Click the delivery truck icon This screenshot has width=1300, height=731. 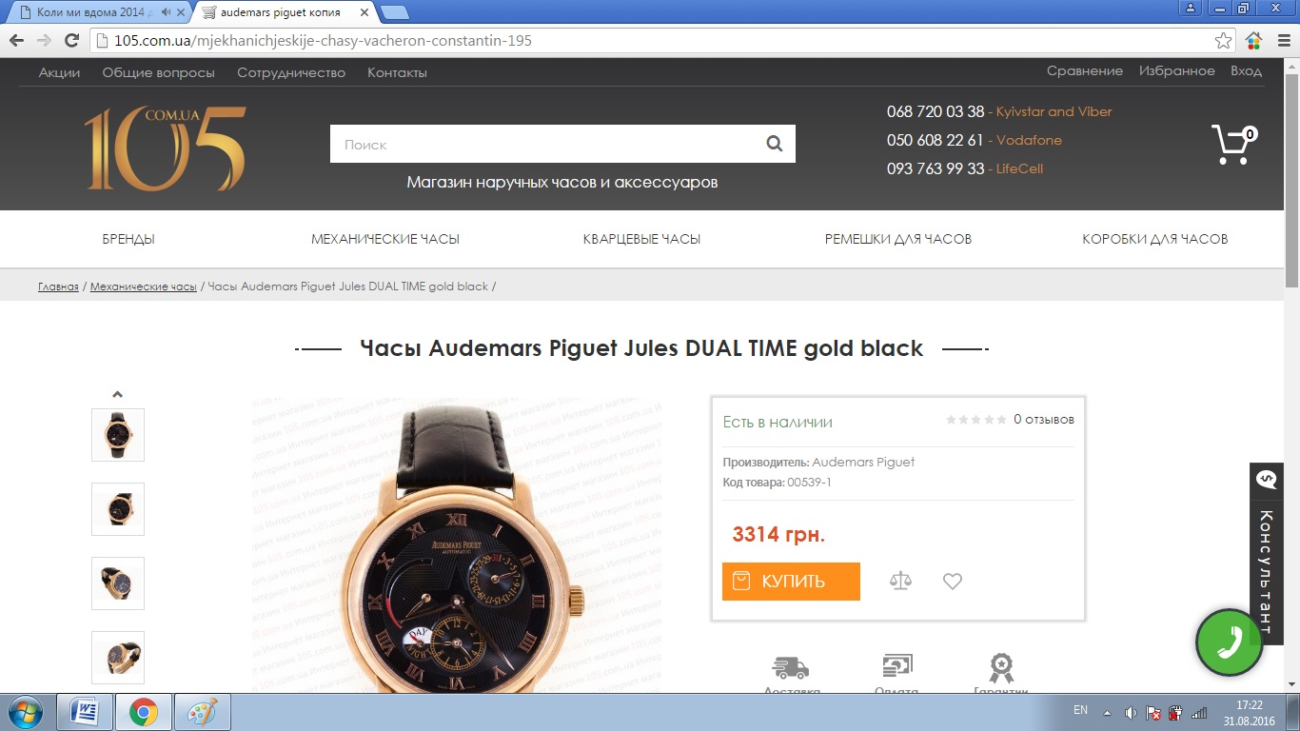click(791, 667)
